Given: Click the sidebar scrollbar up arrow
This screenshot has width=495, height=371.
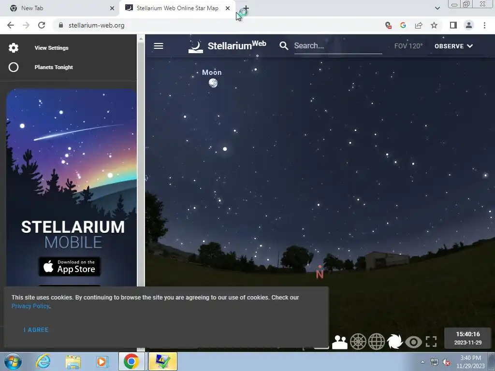Looking at the screenshot, I should tap(141, 39).
